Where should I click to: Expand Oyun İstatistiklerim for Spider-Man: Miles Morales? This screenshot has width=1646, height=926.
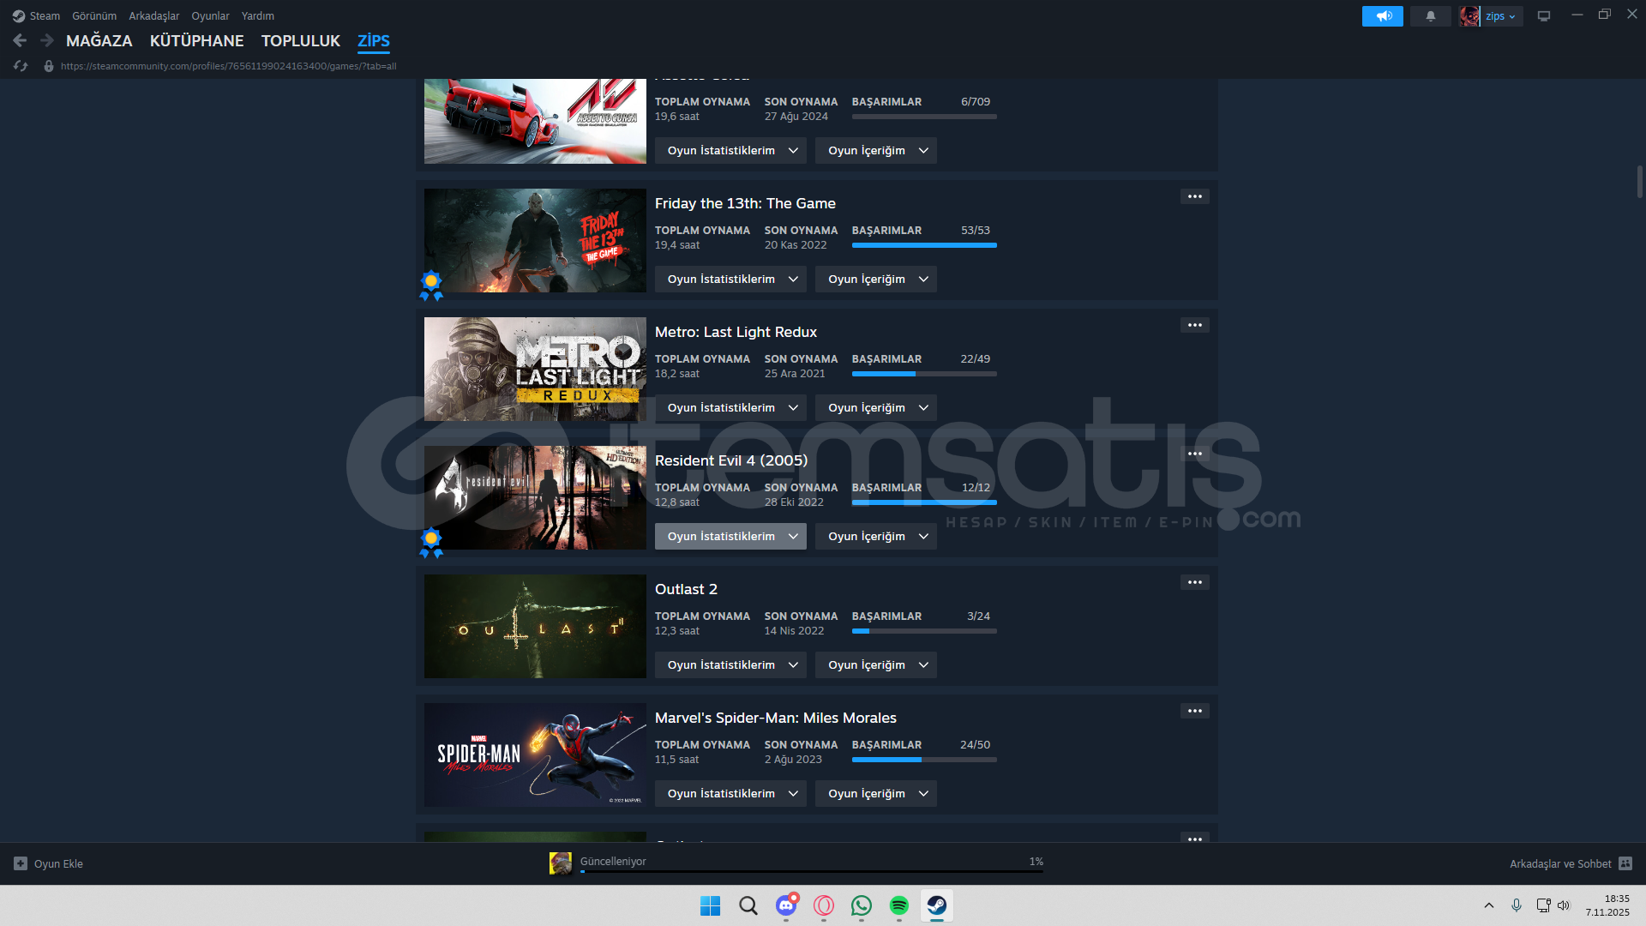(x=730, y=794)
